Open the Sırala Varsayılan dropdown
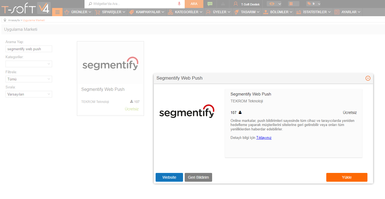 pyautogui.click(x=29, y=94)
